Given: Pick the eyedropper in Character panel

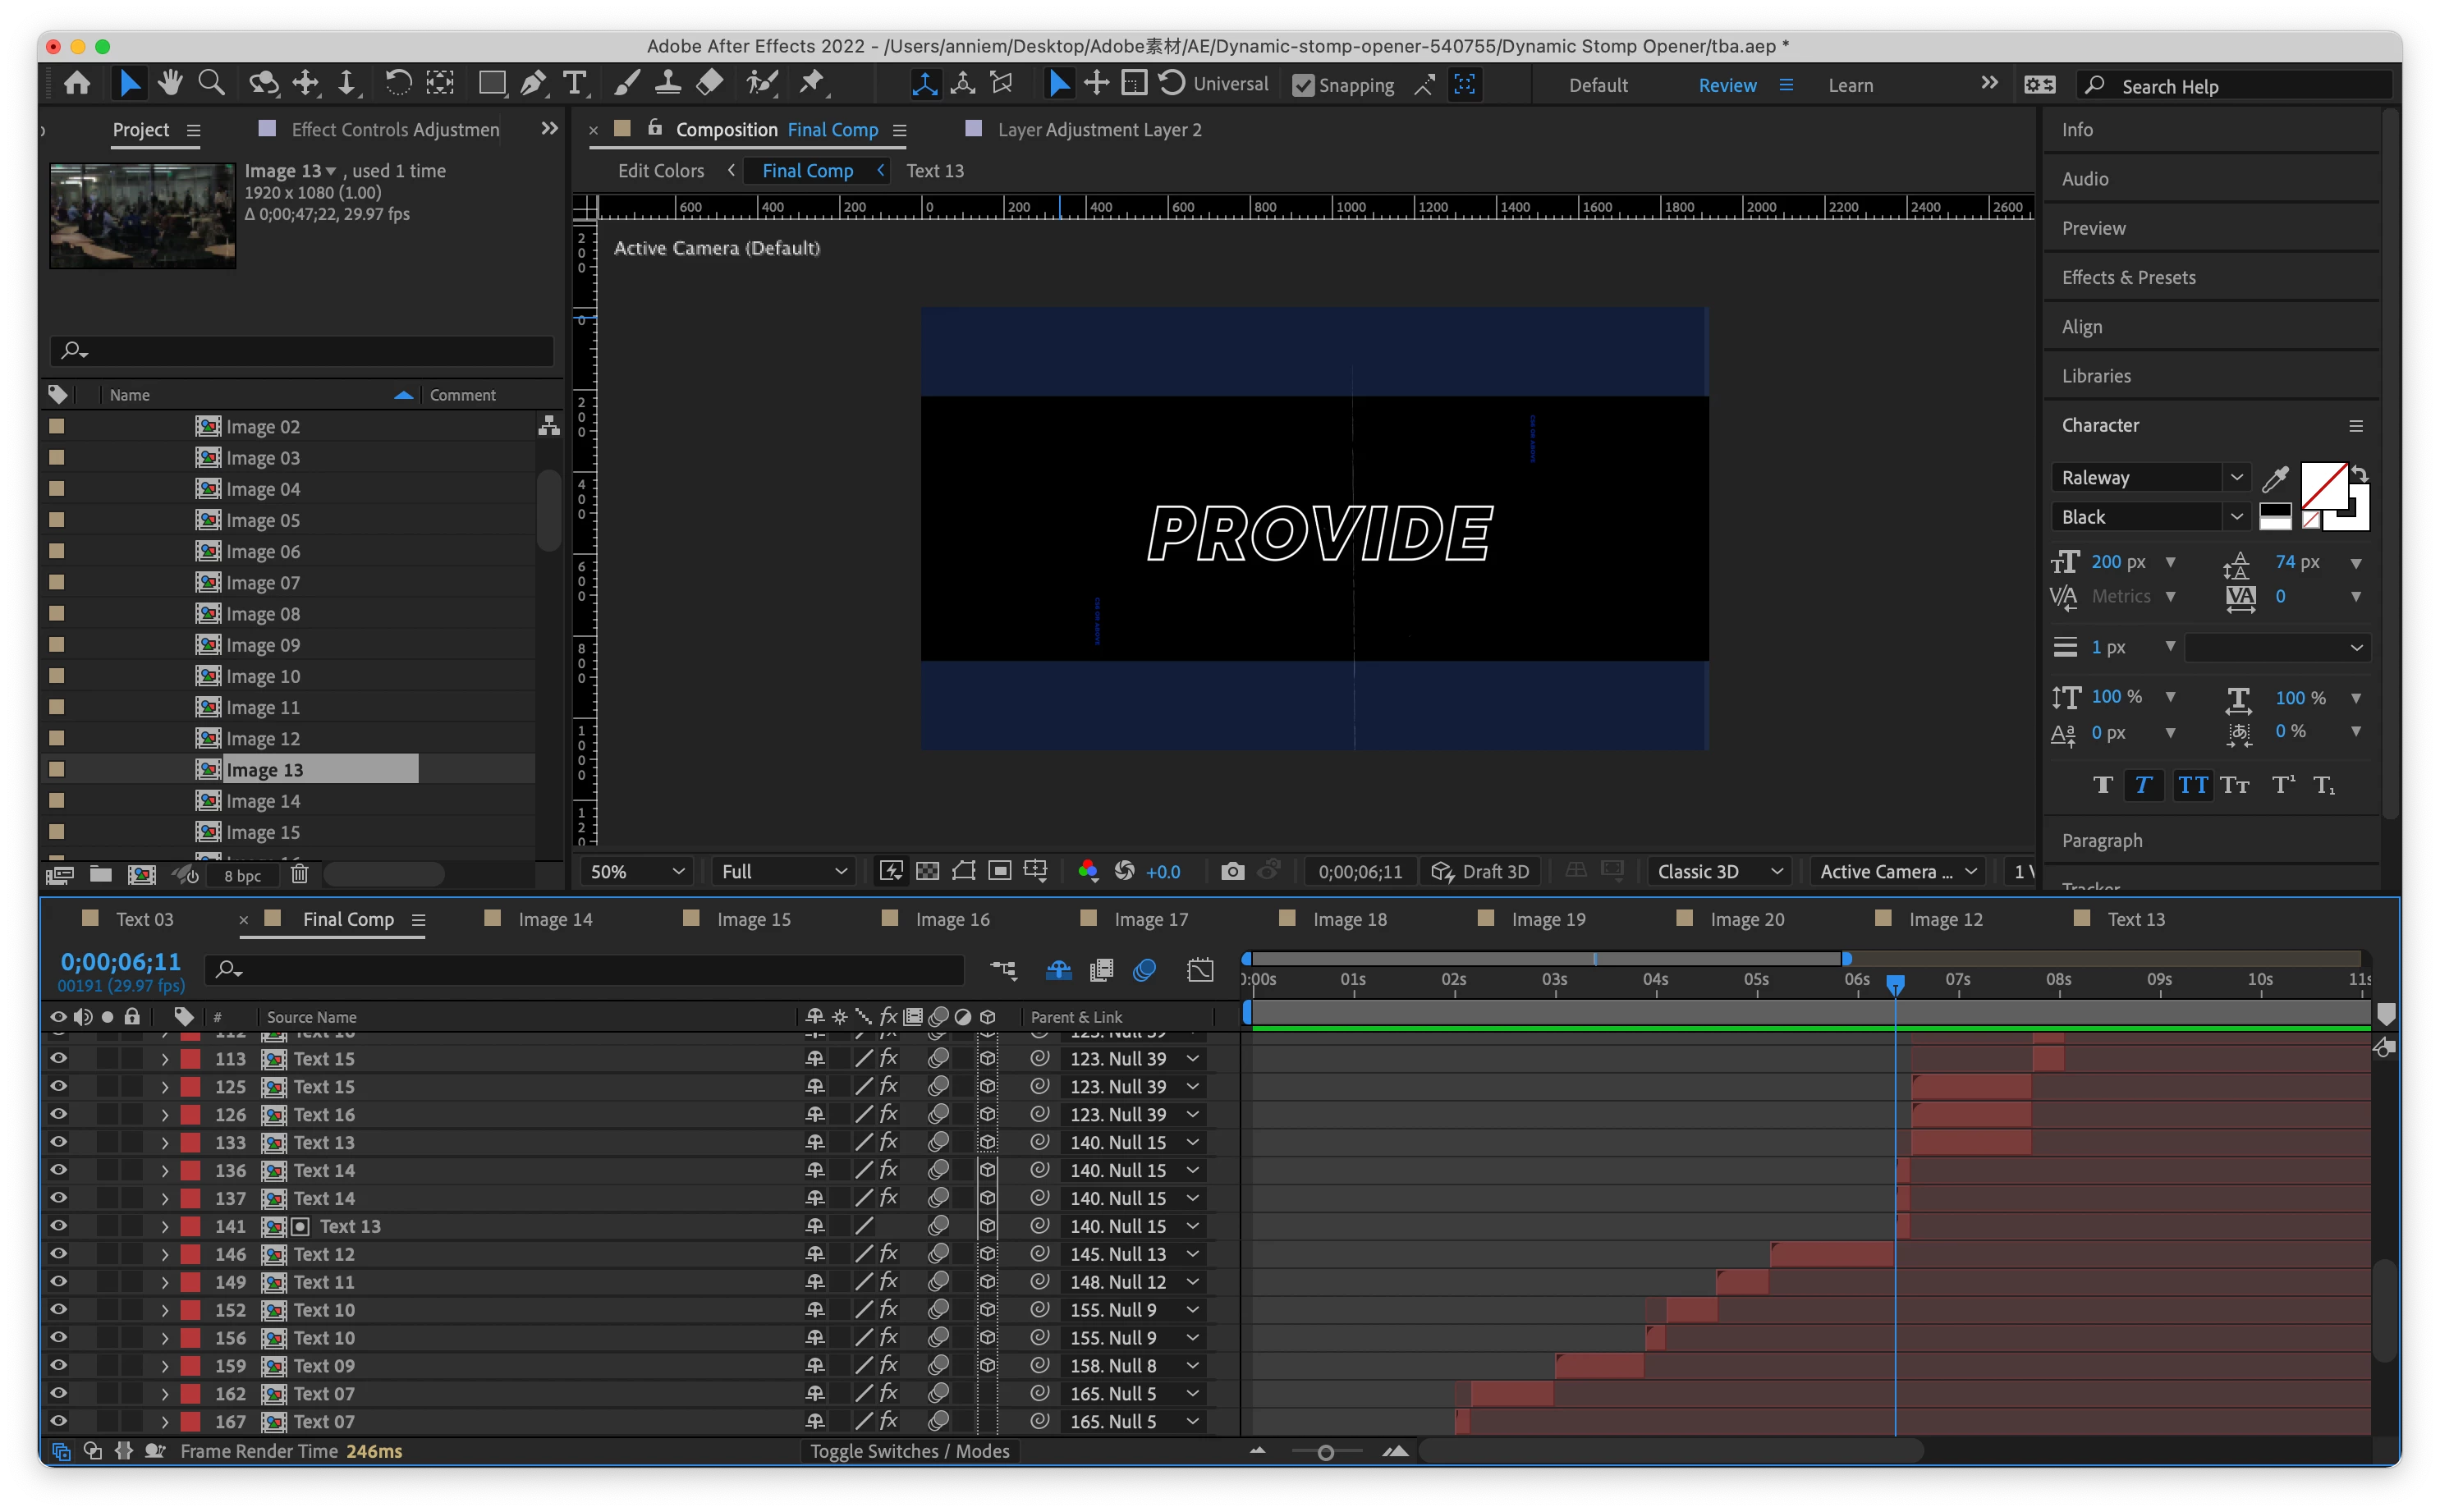Looking at the screenshot, I should pos(2274,478).
